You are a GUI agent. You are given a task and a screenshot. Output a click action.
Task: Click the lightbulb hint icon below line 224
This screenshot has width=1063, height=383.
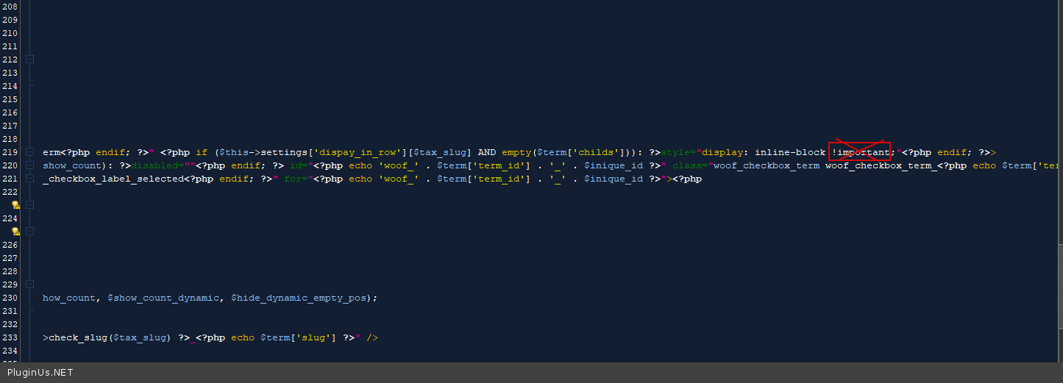coord(15,232)
